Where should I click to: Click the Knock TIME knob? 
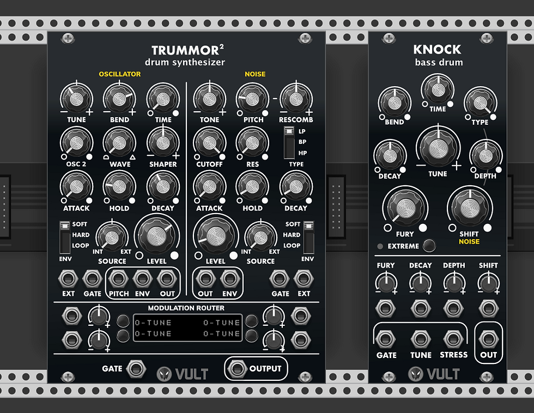point(438,90)
